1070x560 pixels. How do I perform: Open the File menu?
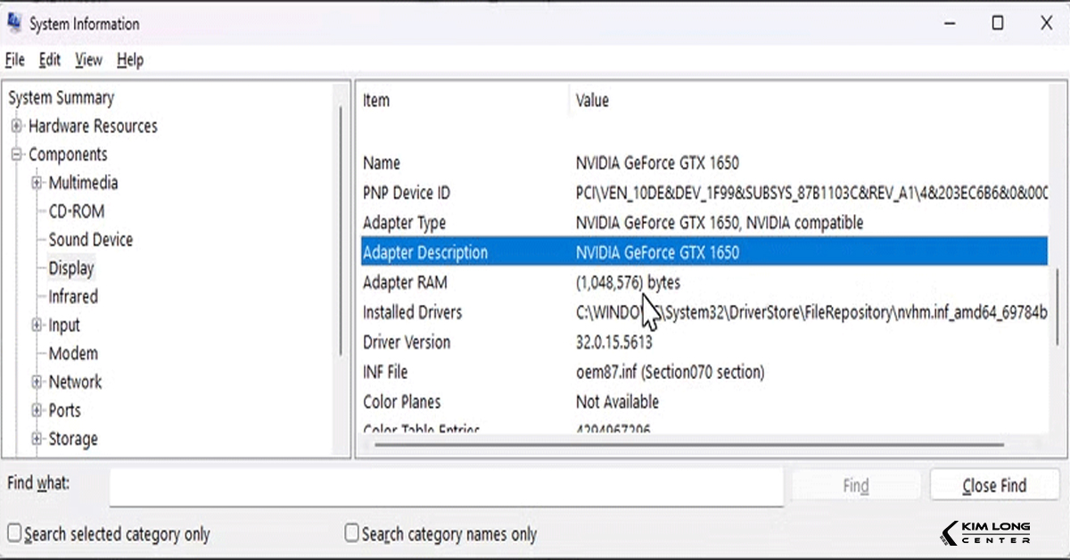pyautogui.click(x=14, y=60)
